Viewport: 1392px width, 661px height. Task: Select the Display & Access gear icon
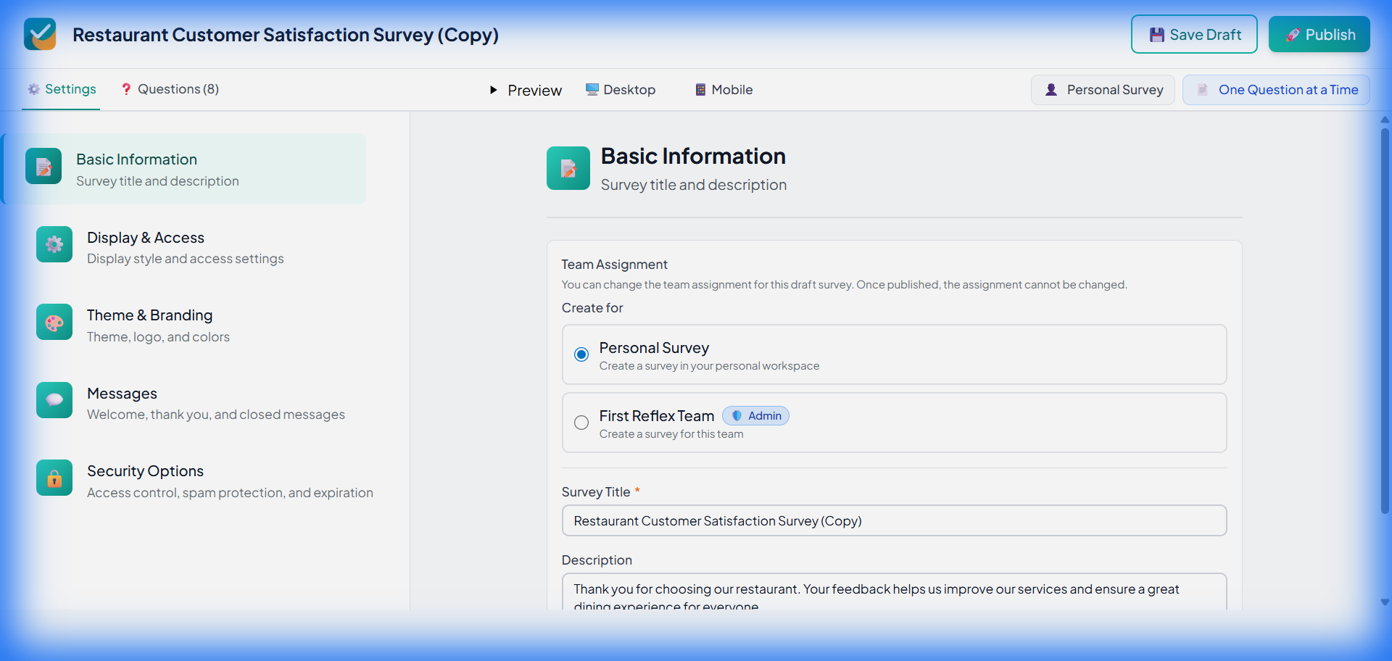pos(54,244)
